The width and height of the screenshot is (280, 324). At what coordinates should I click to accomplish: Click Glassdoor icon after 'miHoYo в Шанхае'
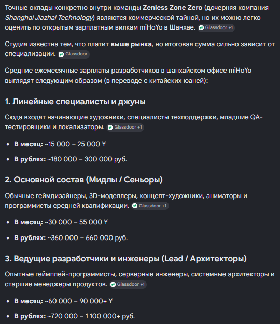point(201,28)
